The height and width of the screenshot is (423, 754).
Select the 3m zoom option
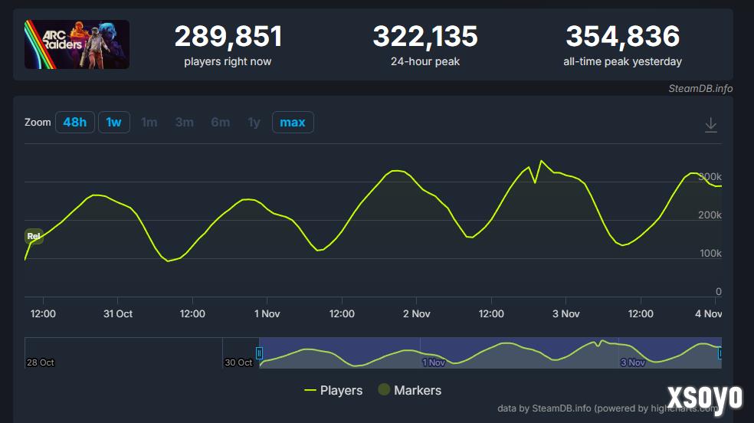coord(184,123)
